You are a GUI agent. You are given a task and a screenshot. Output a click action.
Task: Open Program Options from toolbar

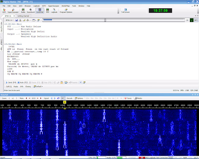tap(66, 11)
